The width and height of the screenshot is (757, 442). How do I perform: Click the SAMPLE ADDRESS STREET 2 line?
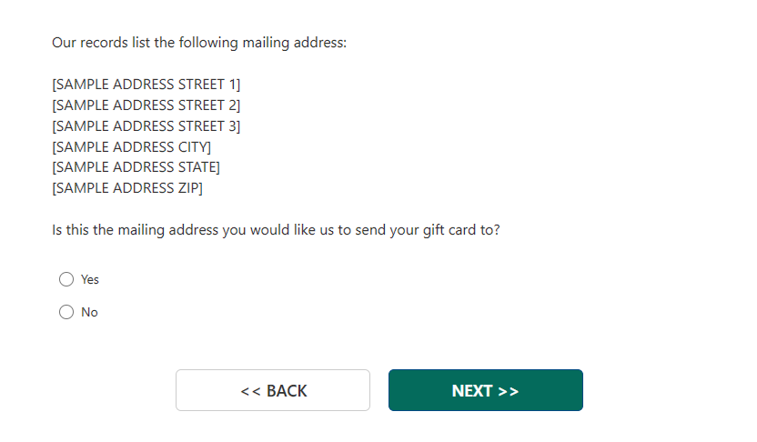click(x=146, y=105)
